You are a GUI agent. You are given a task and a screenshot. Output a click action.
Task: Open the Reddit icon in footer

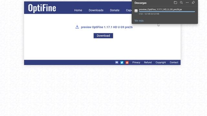click(127, 63)
